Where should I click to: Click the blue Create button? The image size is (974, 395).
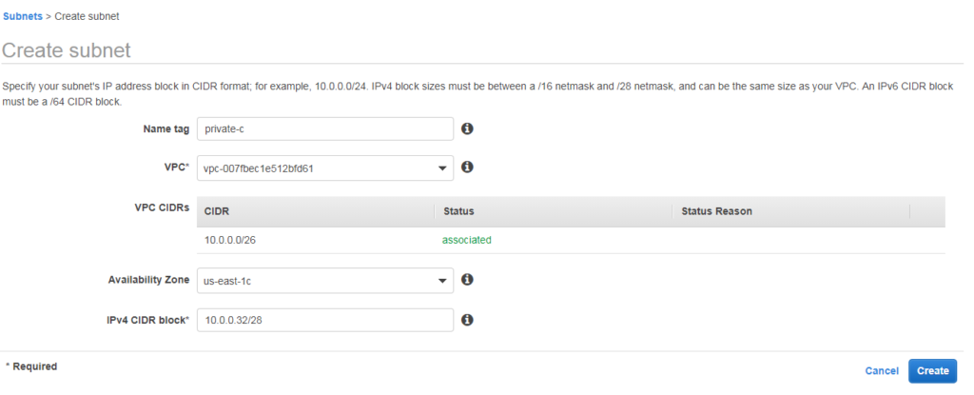point(932,371)
